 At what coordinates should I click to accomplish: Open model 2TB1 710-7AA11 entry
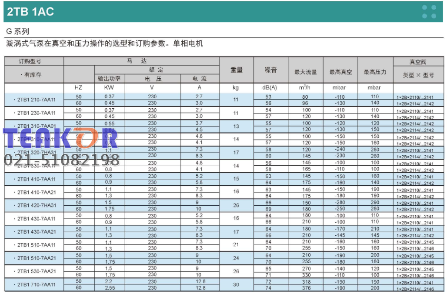(x=36, y=285)
